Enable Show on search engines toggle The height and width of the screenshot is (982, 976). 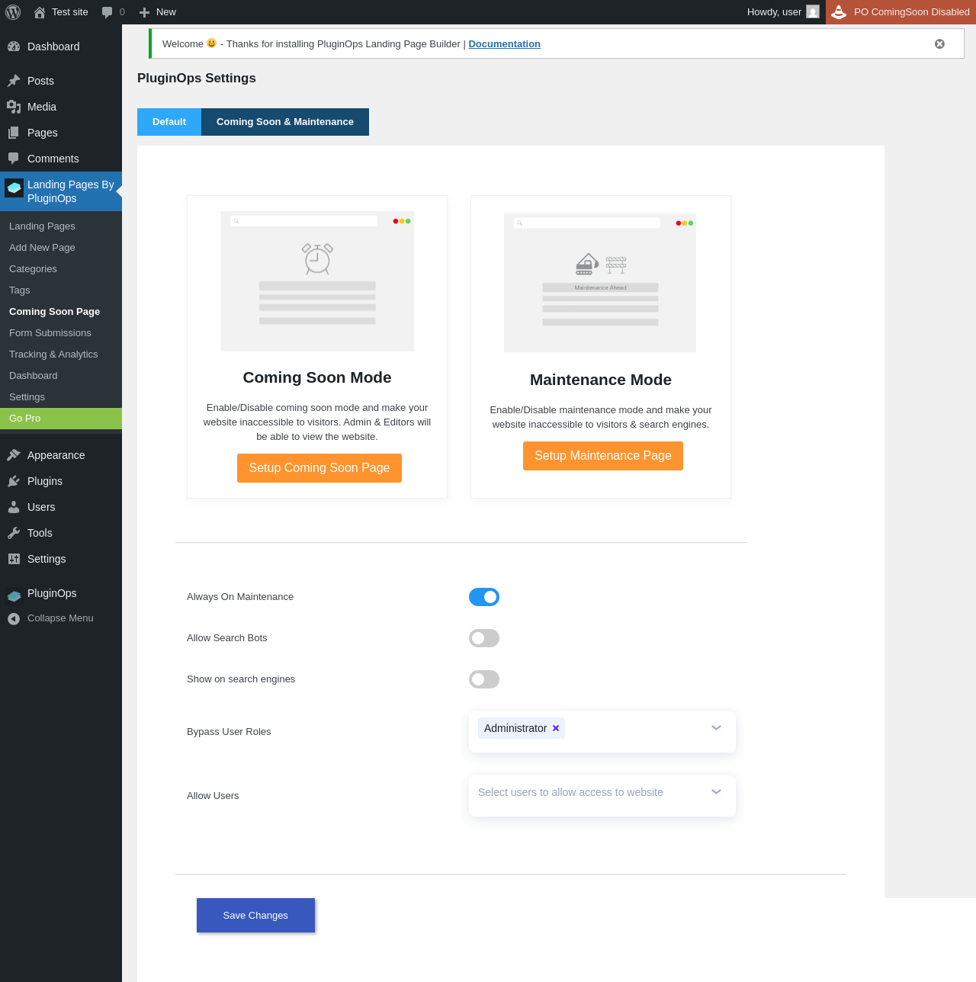(x=484, y=679)
